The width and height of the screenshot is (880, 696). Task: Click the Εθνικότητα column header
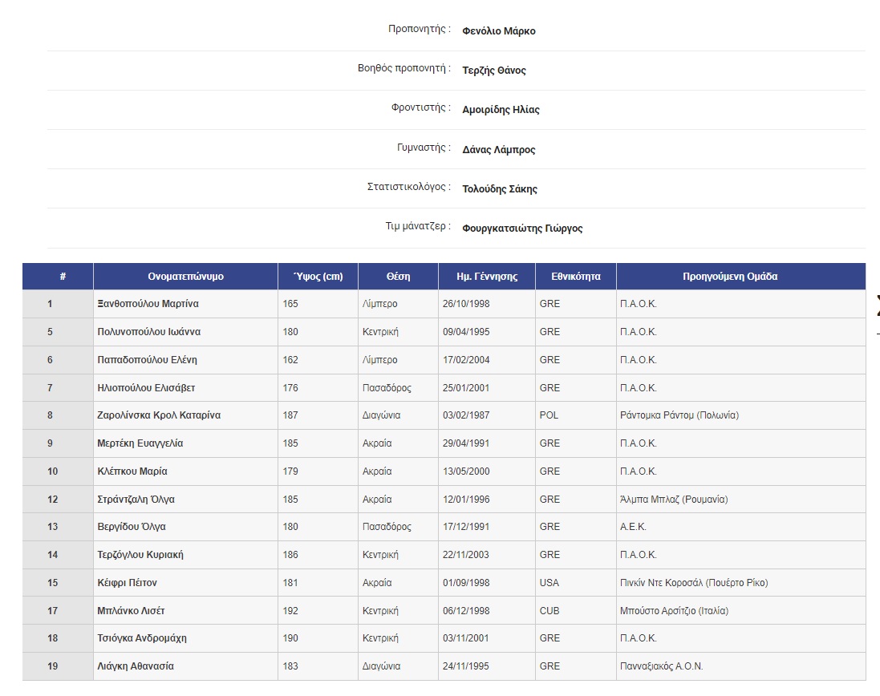click(575, 276)
